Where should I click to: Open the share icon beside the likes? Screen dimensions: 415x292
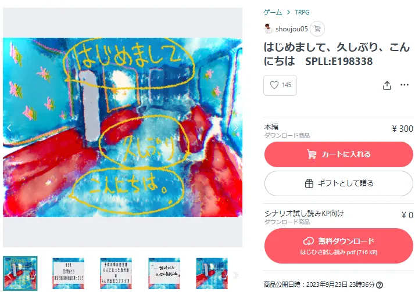(x=387, y=85)
